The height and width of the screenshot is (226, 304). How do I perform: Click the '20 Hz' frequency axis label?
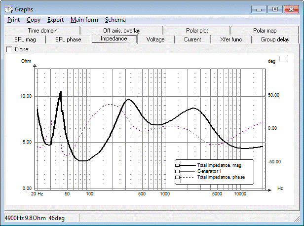37,193
